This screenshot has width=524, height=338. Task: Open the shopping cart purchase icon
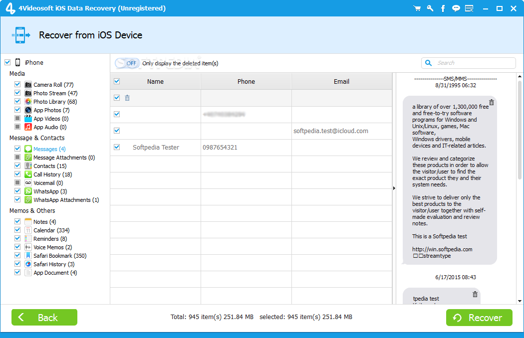tap(417, 8)
